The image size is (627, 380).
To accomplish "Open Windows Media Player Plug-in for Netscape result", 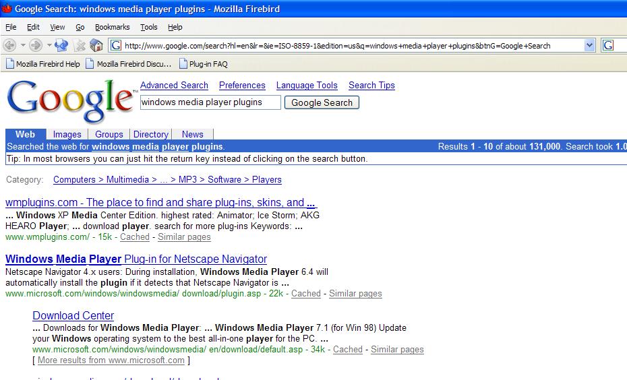I will pyautogui.click(x=136, y=259).
